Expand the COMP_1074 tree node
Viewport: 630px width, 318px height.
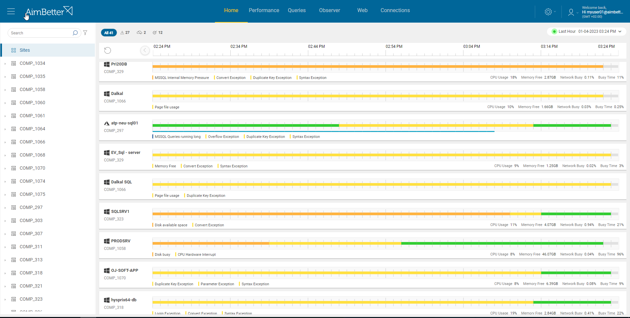coord(5,181)
